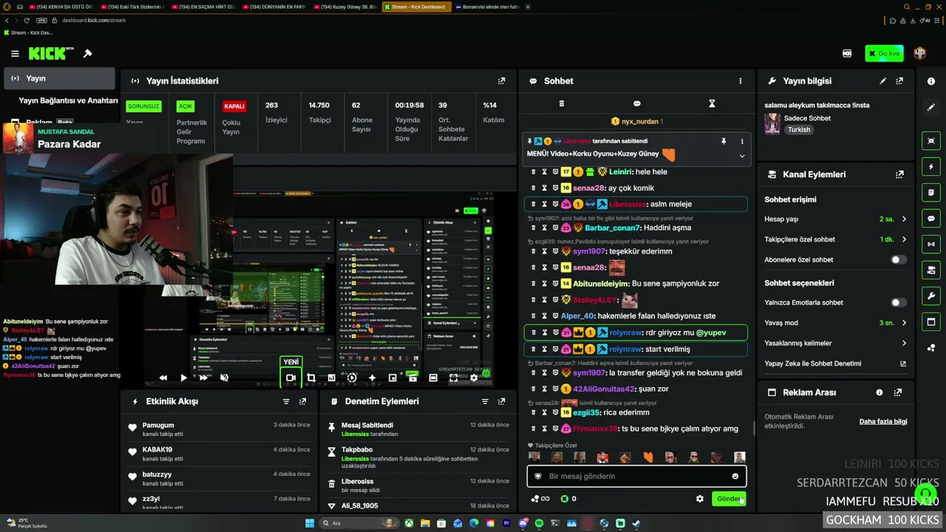Image resolution: width=946 pixels, height=532 pixels.
Task: Click the crop icon in preview toolbar
Action: [311, 378]
